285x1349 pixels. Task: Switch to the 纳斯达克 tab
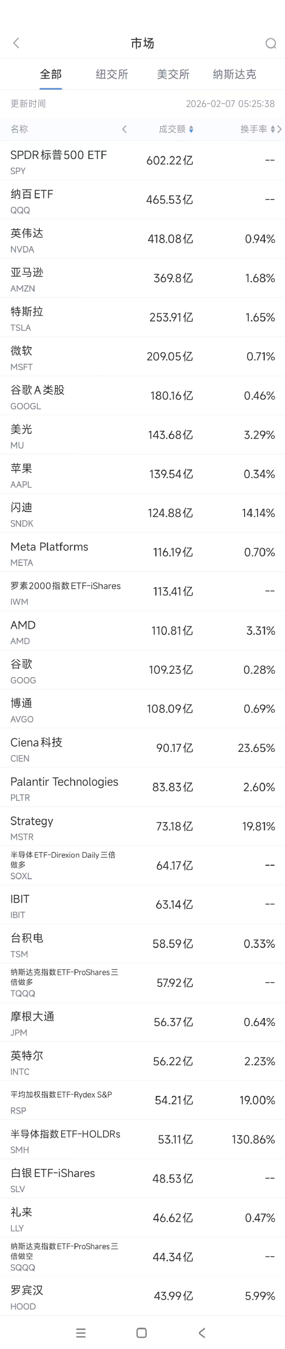[x=234, y=74]
